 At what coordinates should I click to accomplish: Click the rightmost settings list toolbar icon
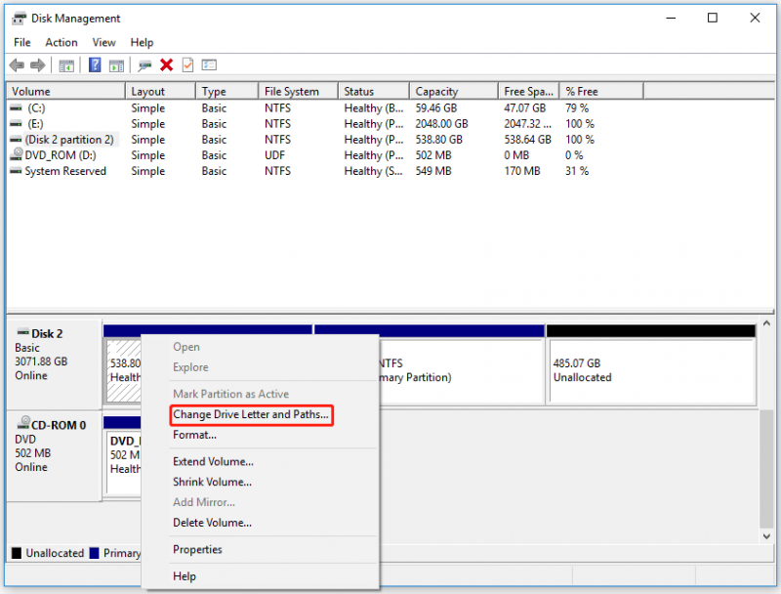click(x=209, y=64)
